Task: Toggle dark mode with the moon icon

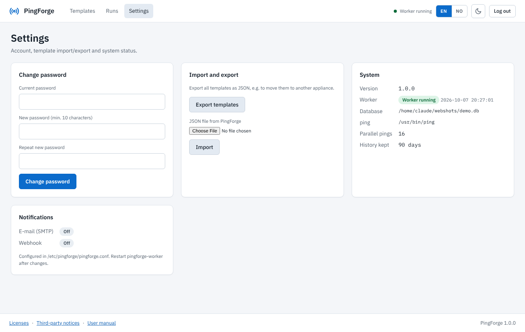Action: click(x=478, y=11)
